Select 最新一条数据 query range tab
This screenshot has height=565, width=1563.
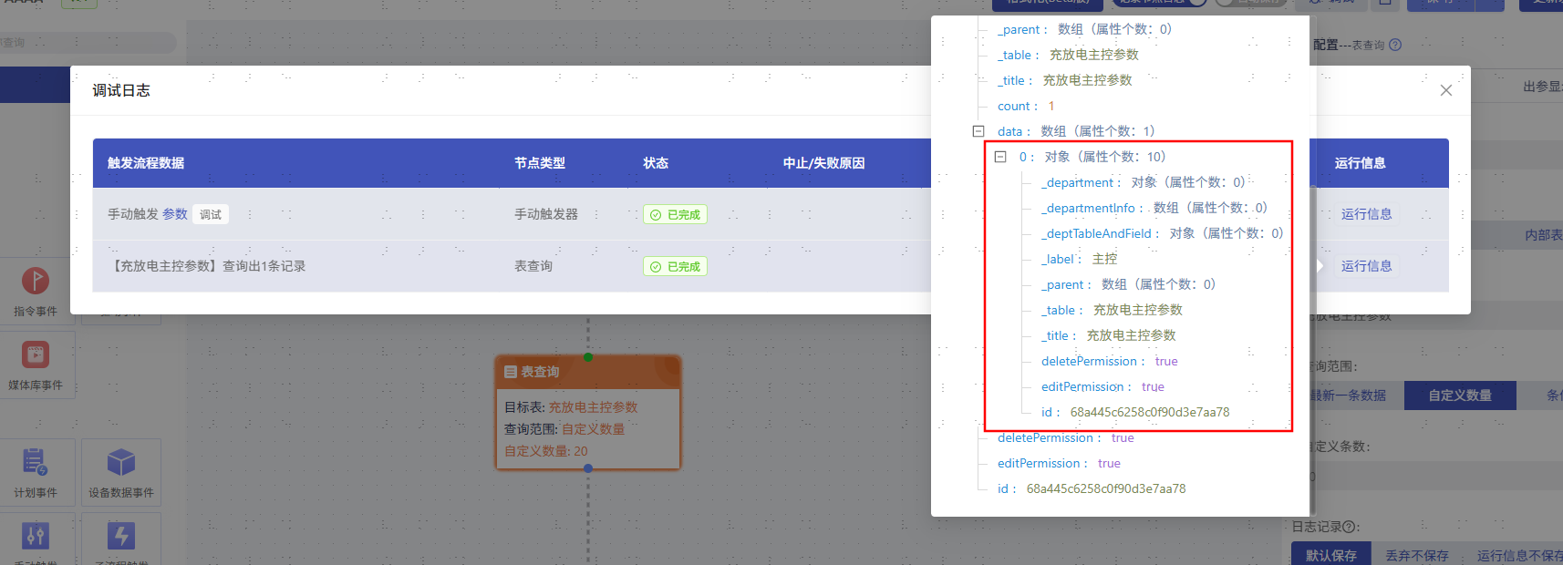pyautogui.click(x=1350, y=395)
